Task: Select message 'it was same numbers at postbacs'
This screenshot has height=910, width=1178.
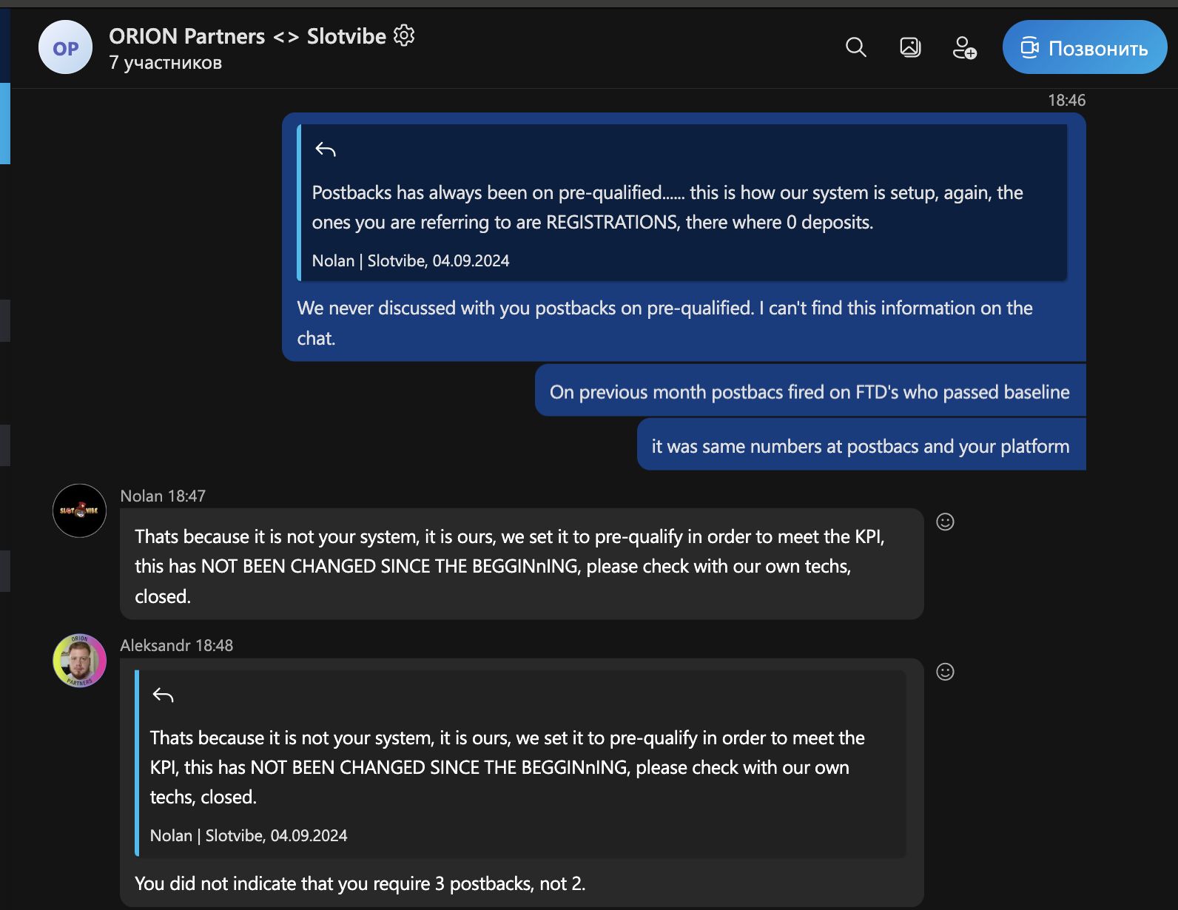Action: (x=861, y=446)
